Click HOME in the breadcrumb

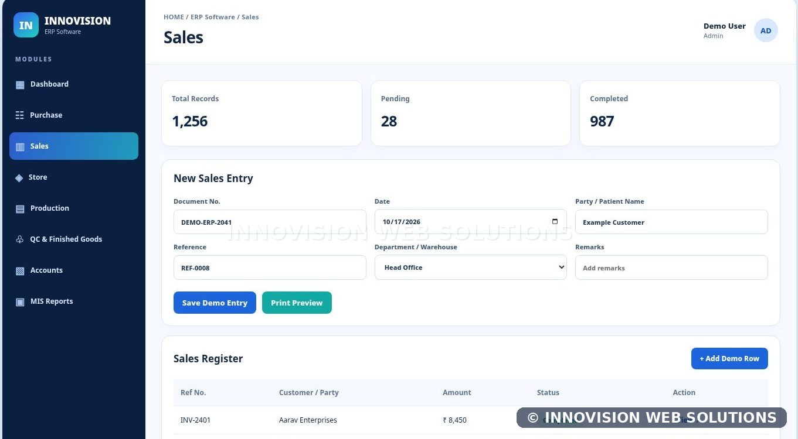(174, 17)
